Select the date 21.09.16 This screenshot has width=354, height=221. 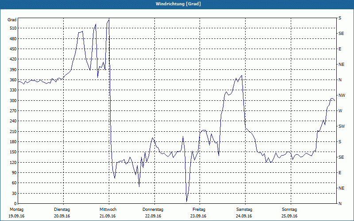click(x=108, y=216)
